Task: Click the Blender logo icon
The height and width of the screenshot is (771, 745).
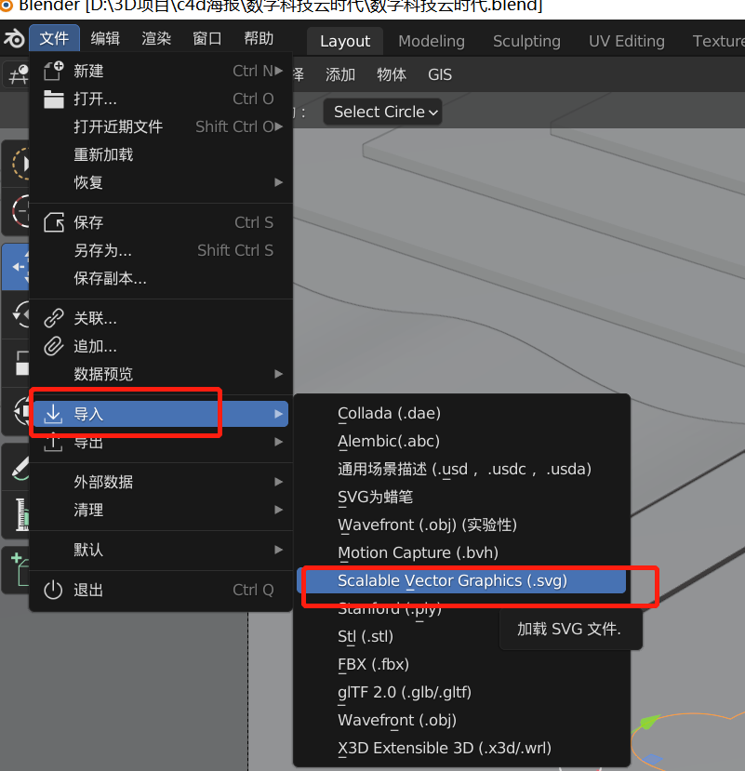Action: 14,38
